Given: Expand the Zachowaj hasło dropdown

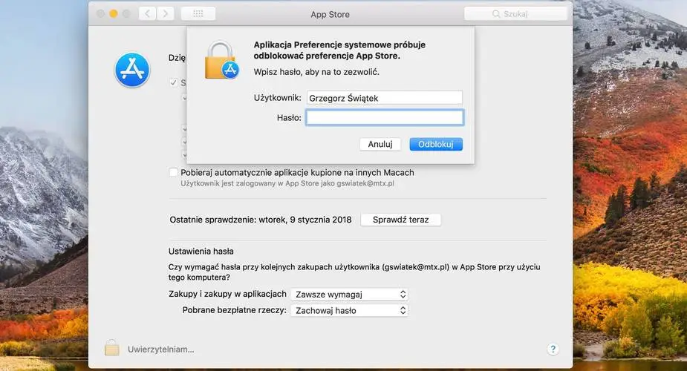Looking at the screenshot, I should click(349, 310).
